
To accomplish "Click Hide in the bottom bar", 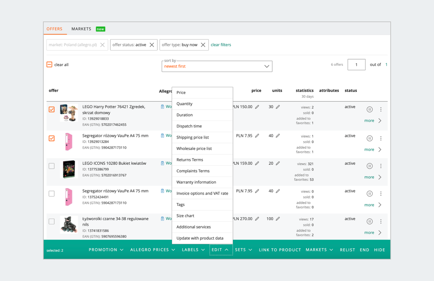I will pyautogui.click(x=380, y=250).
